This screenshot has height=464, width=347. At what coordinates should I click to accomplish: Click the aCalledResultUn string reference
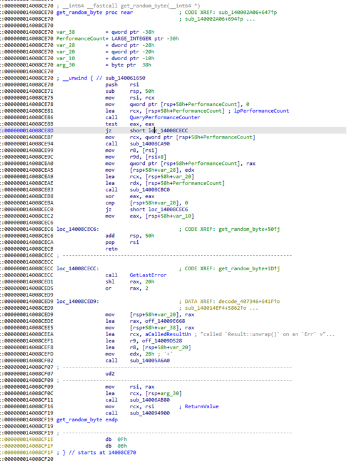click(168, 334)
